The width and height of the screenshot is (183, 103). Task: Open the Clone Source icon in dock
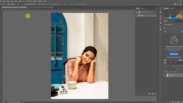tap(161, 23)
